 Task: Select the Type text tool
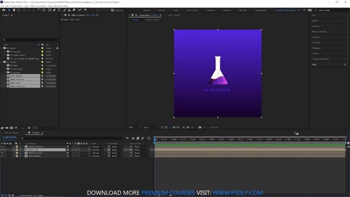[59, 10]
